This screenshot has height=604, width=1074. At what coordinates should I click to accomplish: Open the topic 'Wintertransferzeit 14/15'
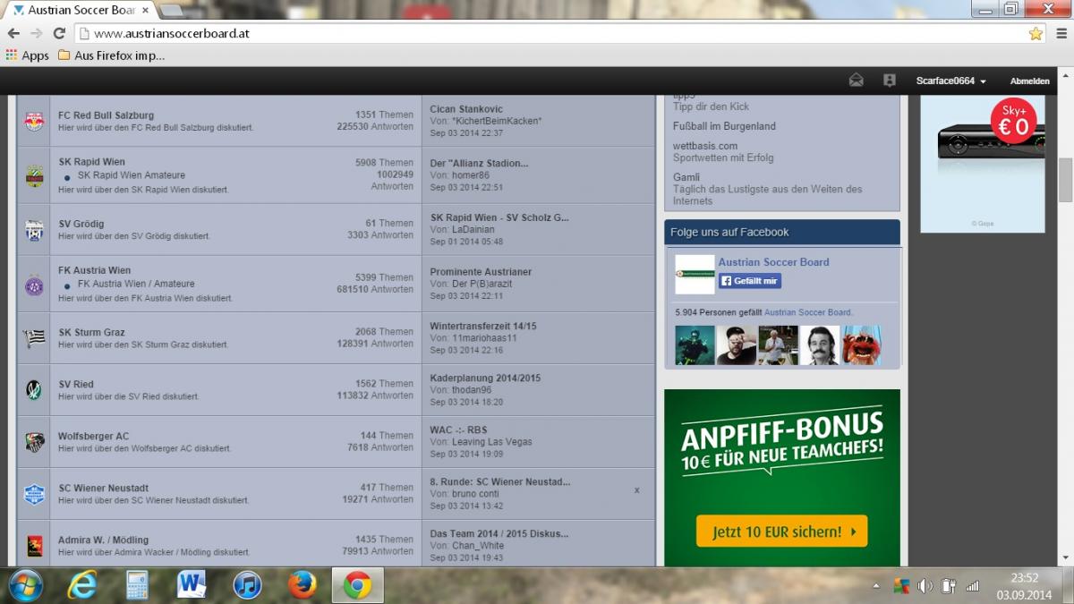(483, 327)
